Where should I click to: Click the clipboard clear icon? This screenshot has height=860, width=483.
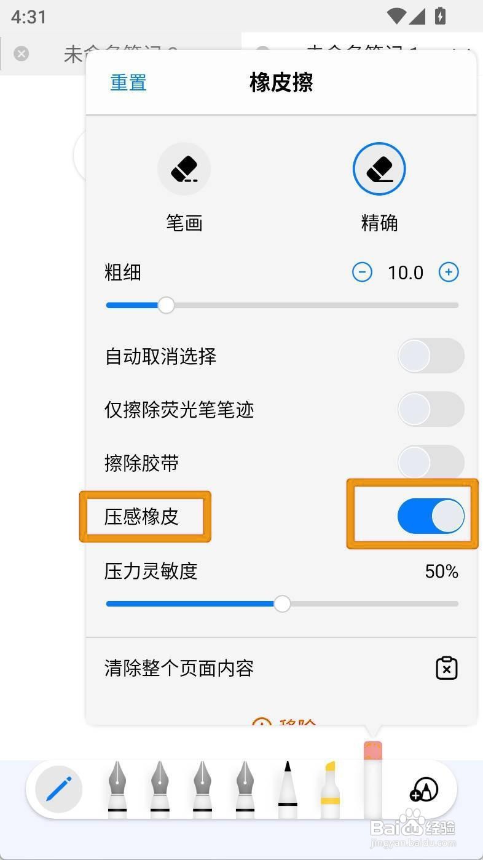[447, 668]
